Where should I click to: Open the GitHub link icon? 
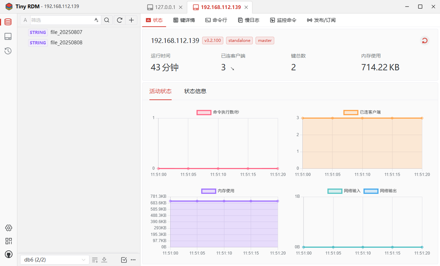pos(9,254)
